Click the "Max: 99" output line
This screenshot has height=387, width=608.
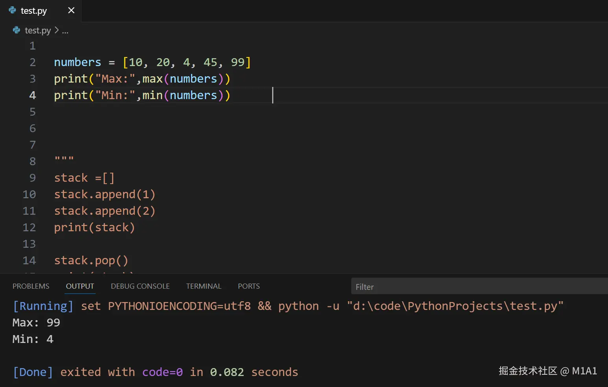[36, 323]
